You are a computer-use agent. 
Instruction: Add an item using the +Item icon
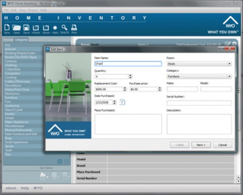coord(55,30)
